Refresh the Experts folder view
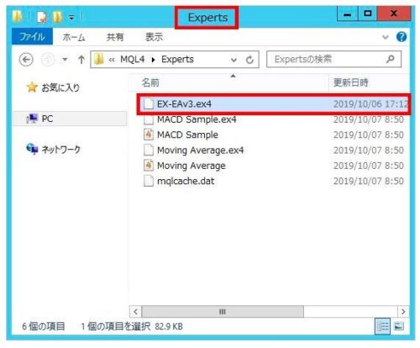This screenshot has width=420, height=348. [x=249, y=60]
